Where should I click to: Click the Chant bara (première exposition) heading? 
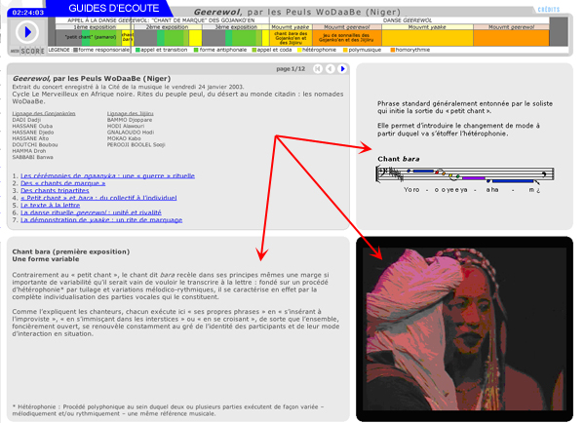(x=71, y=251)
